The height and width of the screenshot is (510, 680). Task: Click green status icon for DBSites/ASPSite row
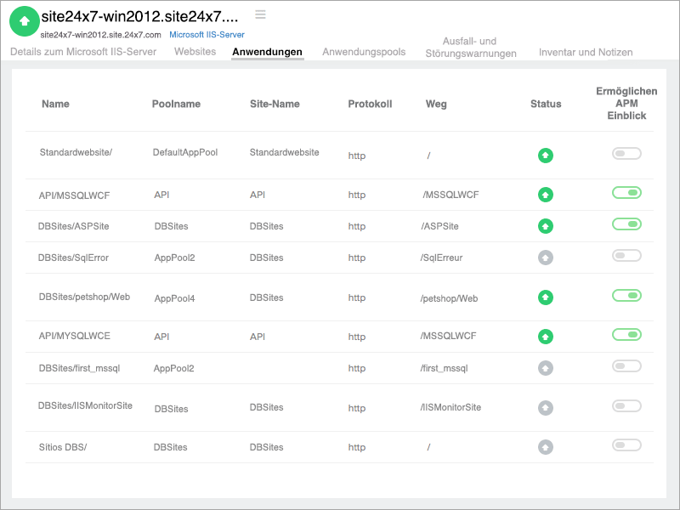[546, 226]
